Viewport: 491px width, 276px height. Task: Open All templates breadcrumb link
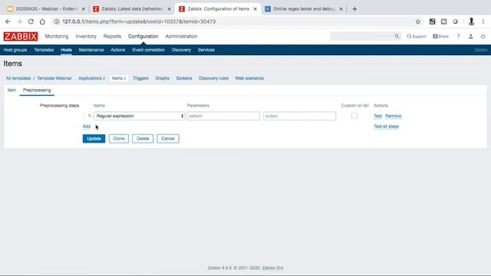pos(18,78)
